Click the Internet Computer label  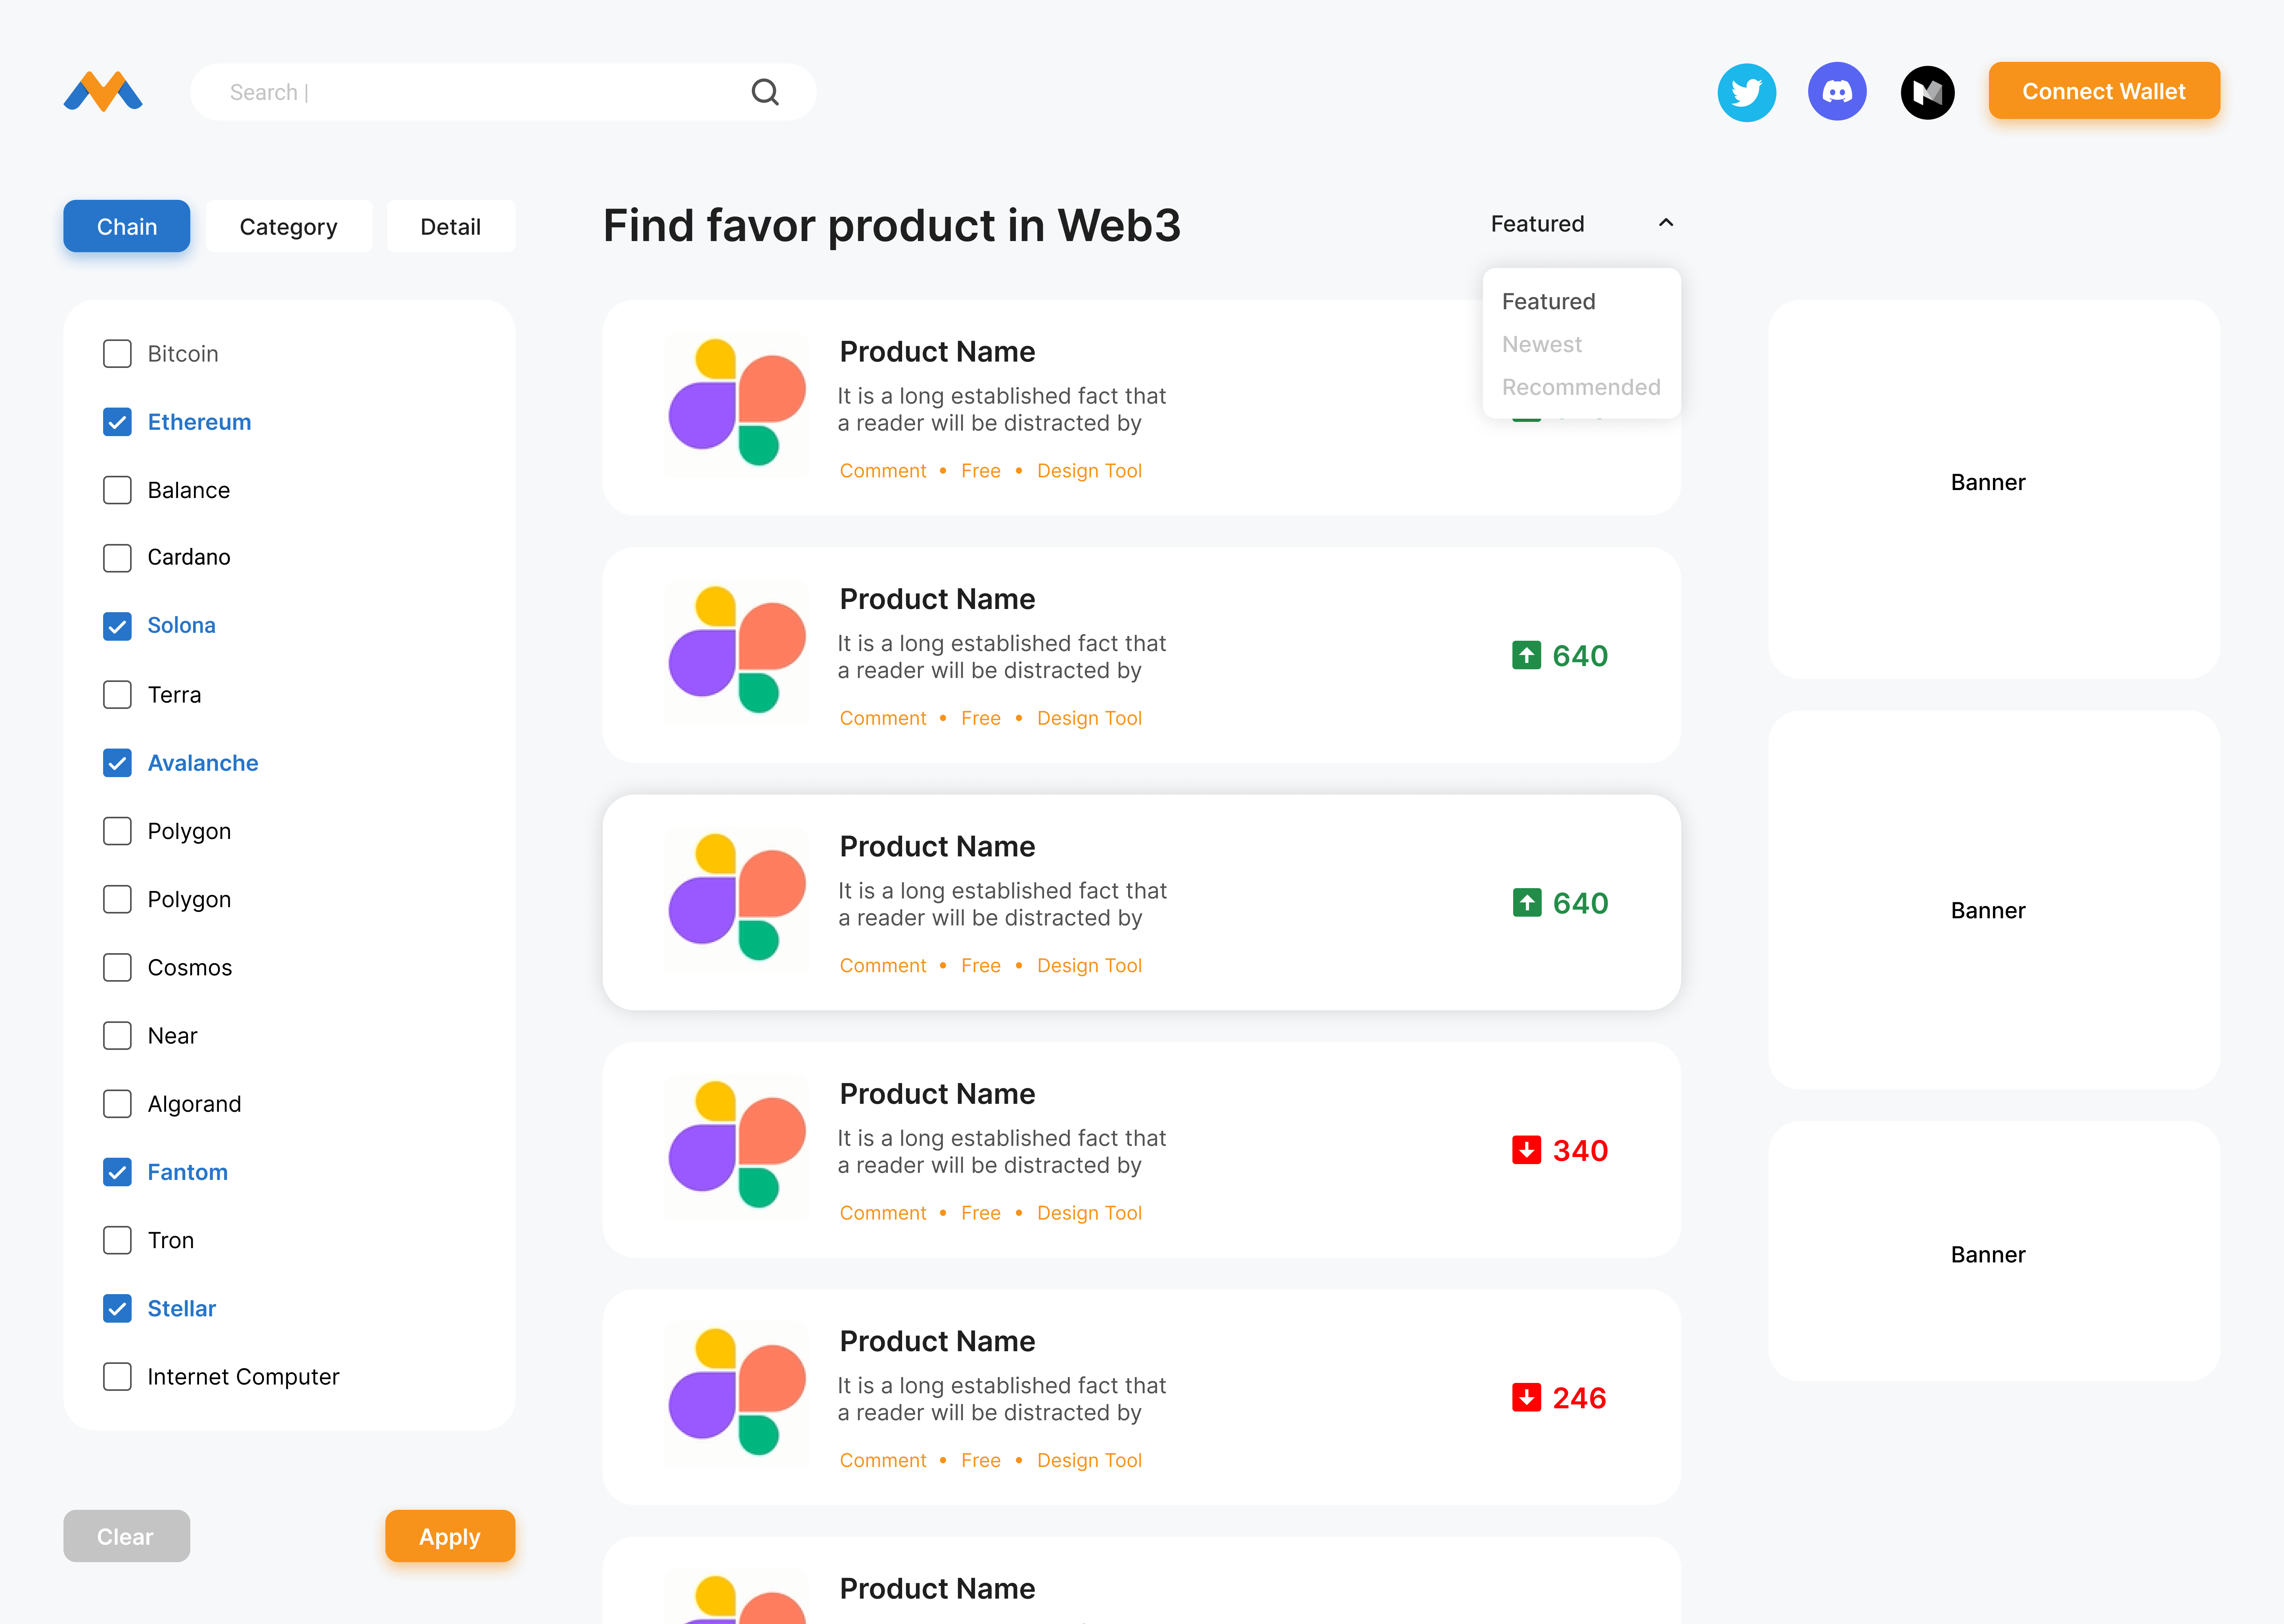pos(243,1377)
